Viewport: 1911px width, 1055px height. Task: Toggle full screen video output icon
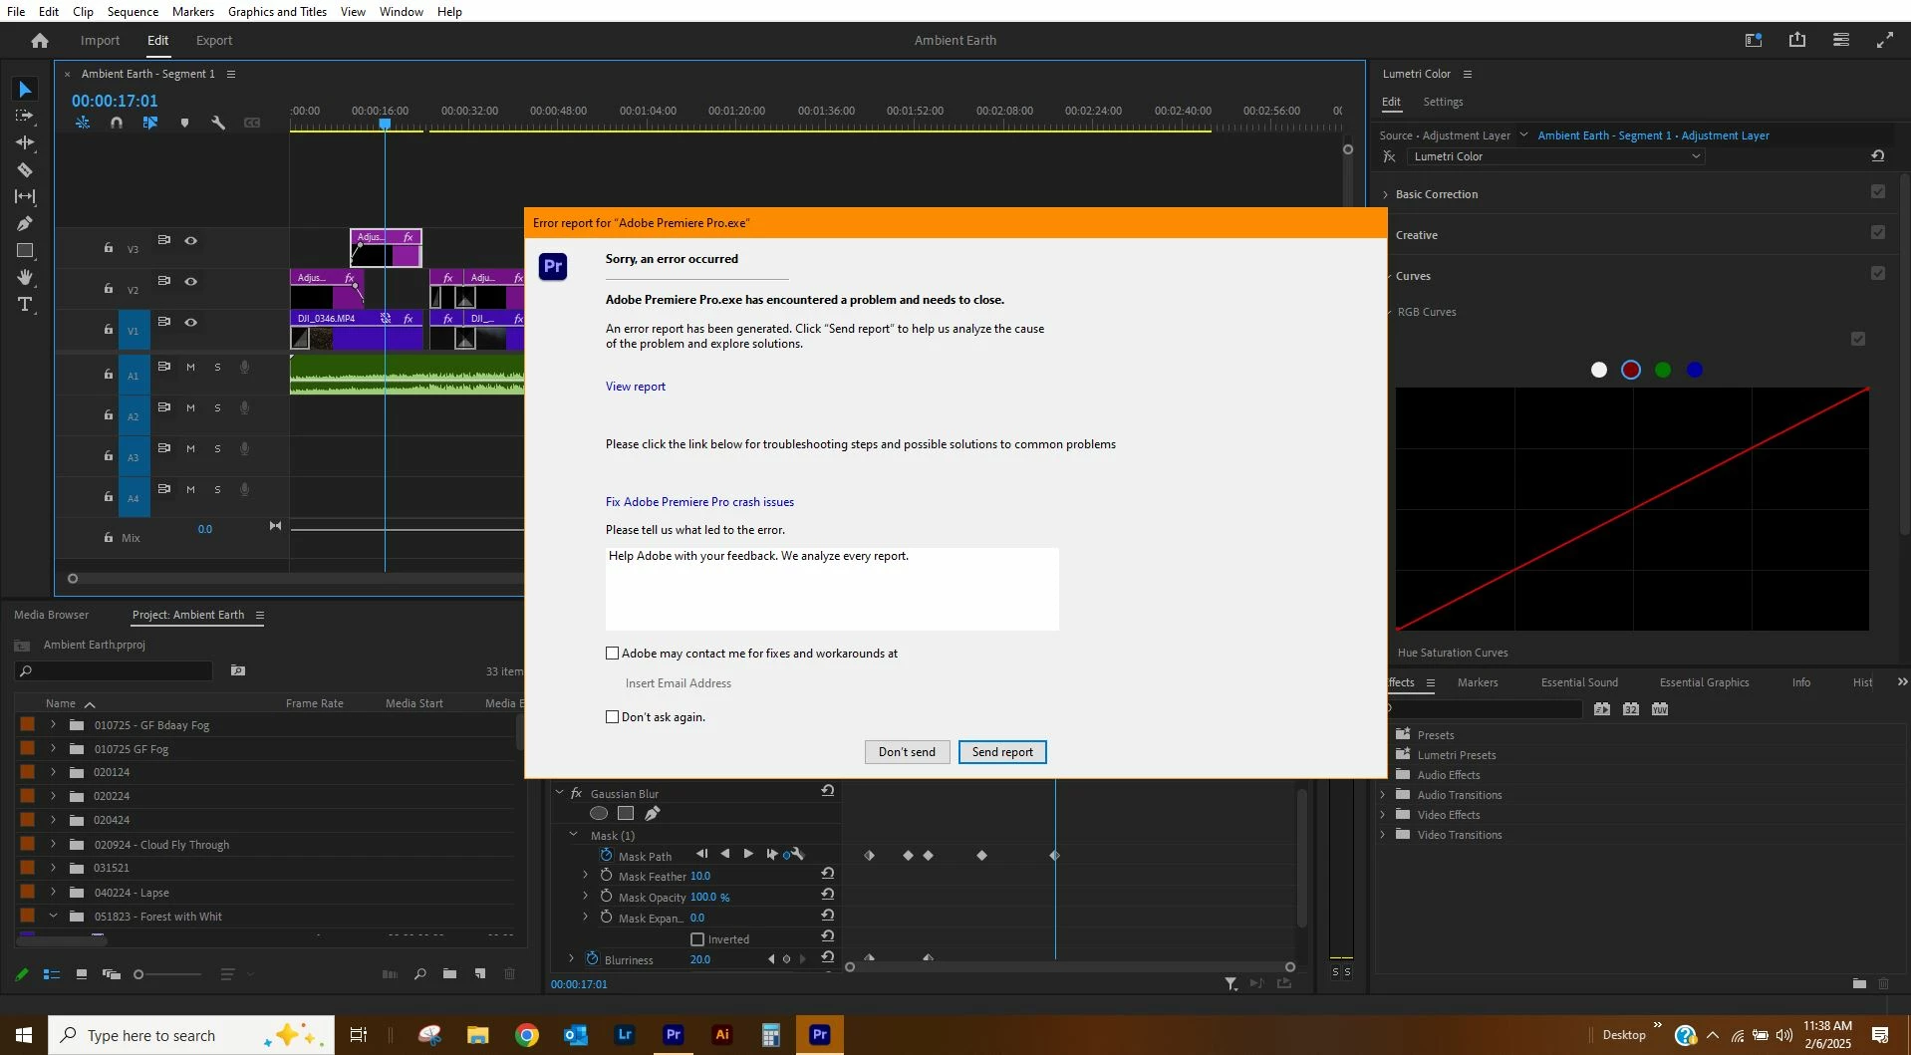tap(1885, 40)
